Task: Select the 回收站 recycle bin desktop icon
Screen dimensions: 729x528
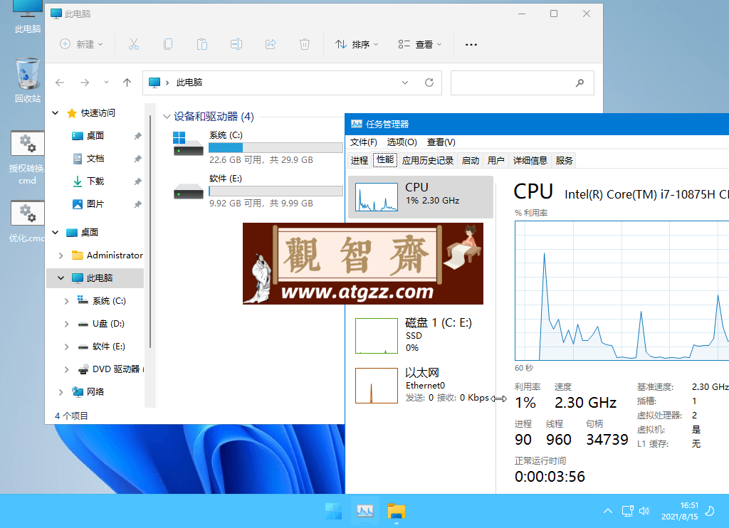Action: click(x=28, y=80)
